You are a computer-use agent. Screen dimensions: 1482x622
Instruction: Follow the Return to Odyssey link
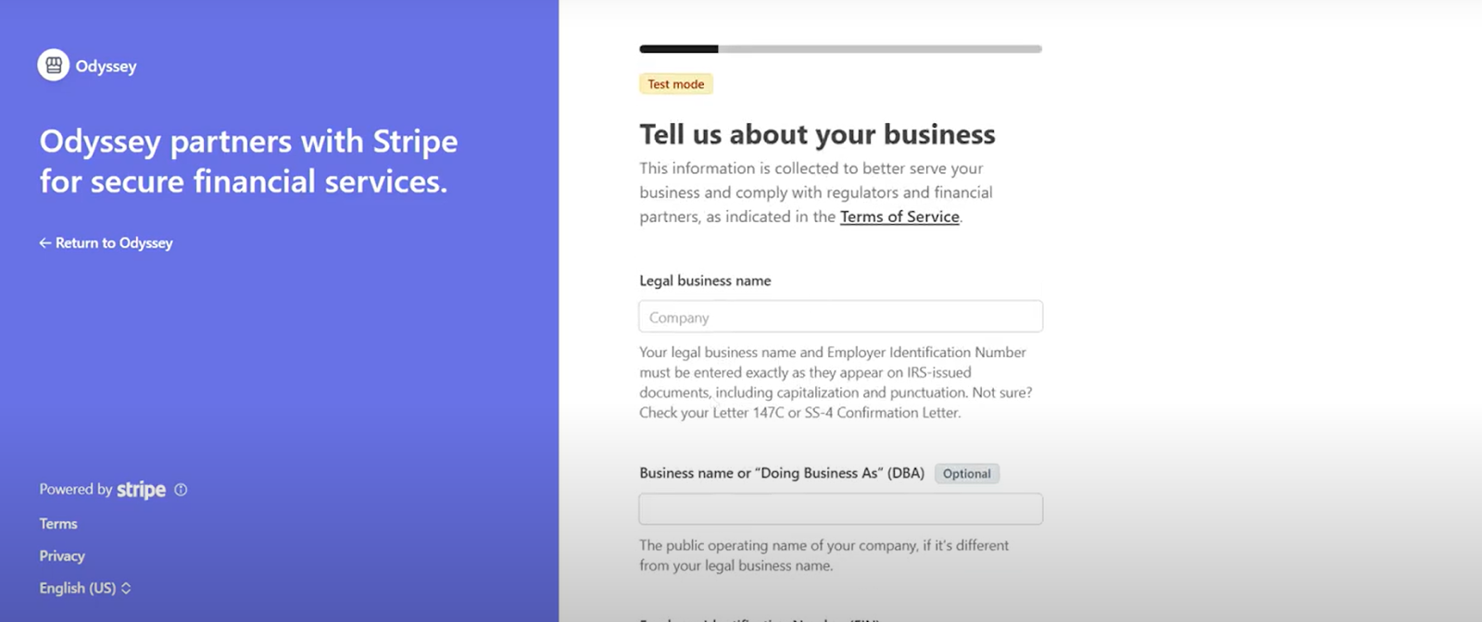(113, 243)
